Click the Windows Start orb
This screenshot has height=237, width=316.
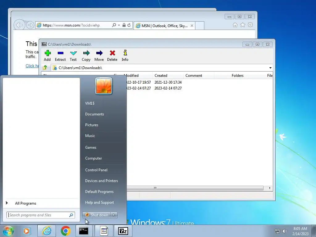click(8, 231)
